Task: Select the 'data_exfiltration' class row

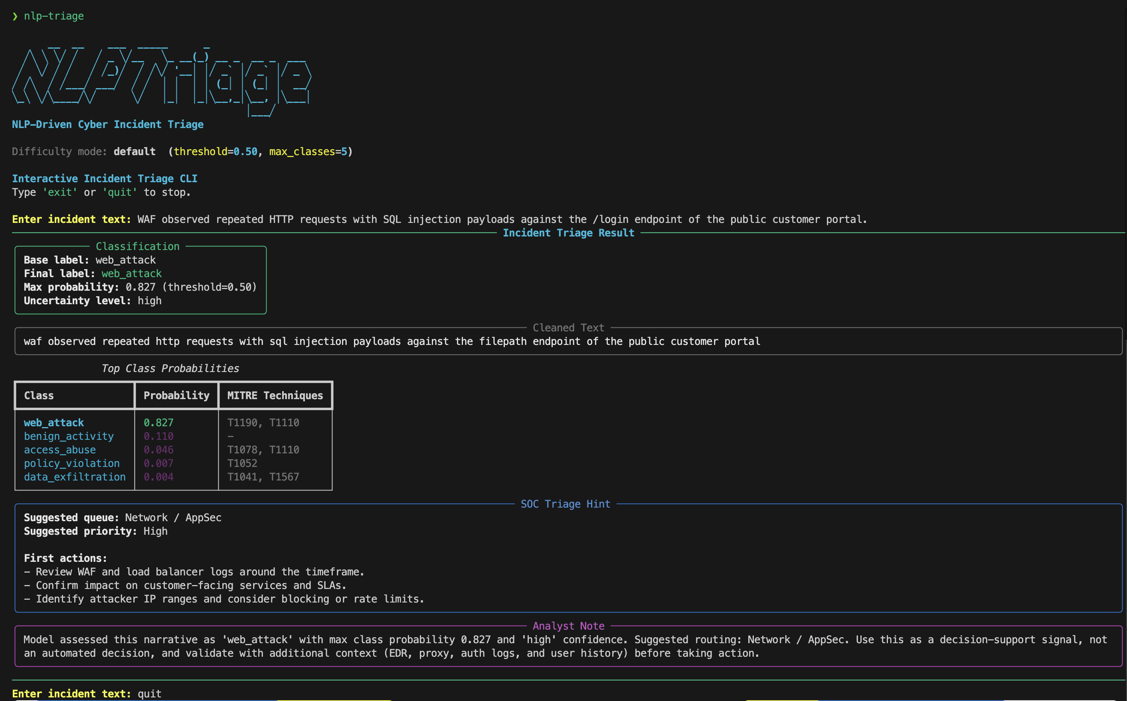Action: pos(75,477)
